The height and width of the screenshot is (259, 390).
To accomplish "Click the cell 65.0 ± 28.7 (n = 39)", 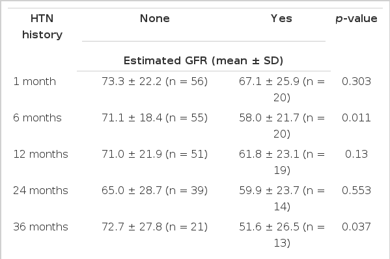I will coord(154,191).
